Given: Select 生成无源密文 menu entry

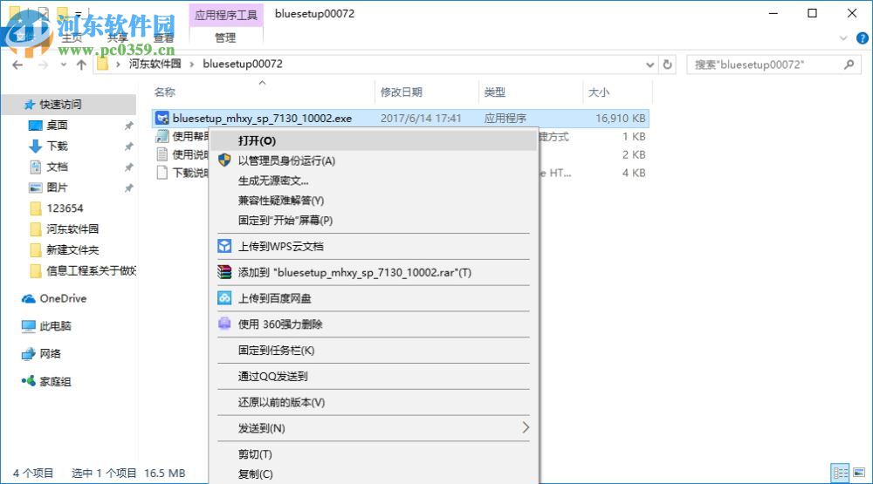Looking at the screenshot, I should click(x=373, y=181).
